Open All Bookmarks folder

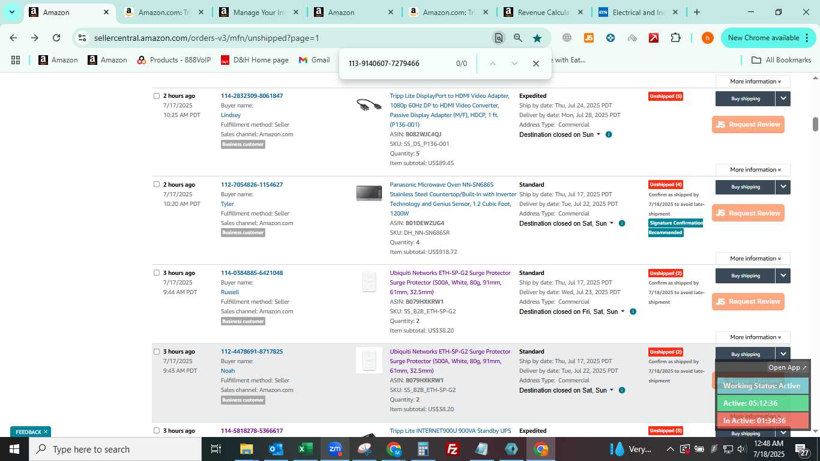782,60
